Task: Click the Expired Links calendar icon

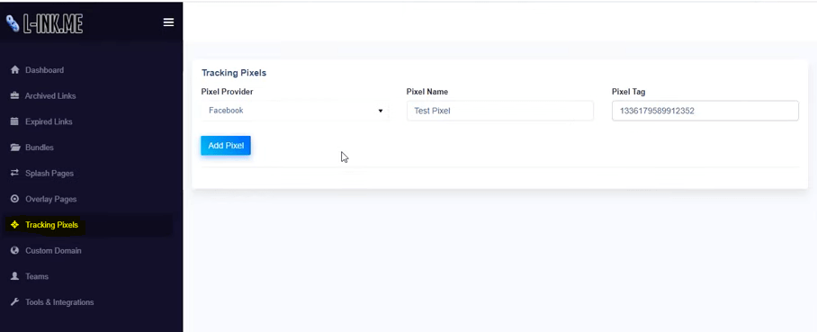Action: (14, 121)
